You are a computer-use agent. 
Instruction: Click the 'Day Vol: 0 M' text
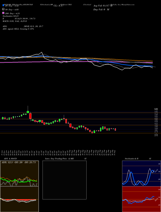(101, 10)
